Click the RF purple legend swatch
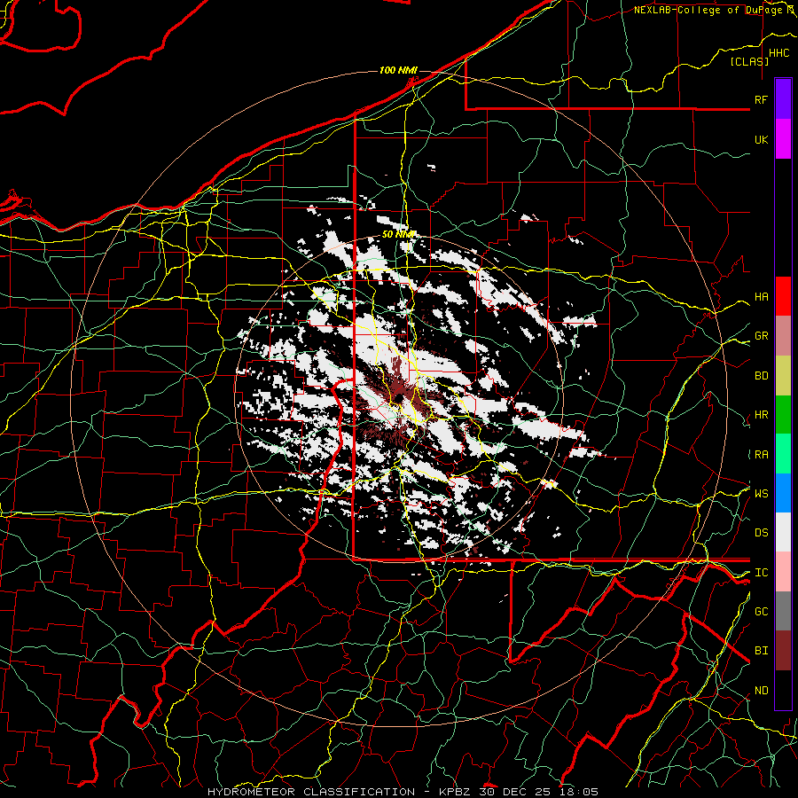The image size is (798, 798). [783, 99]
